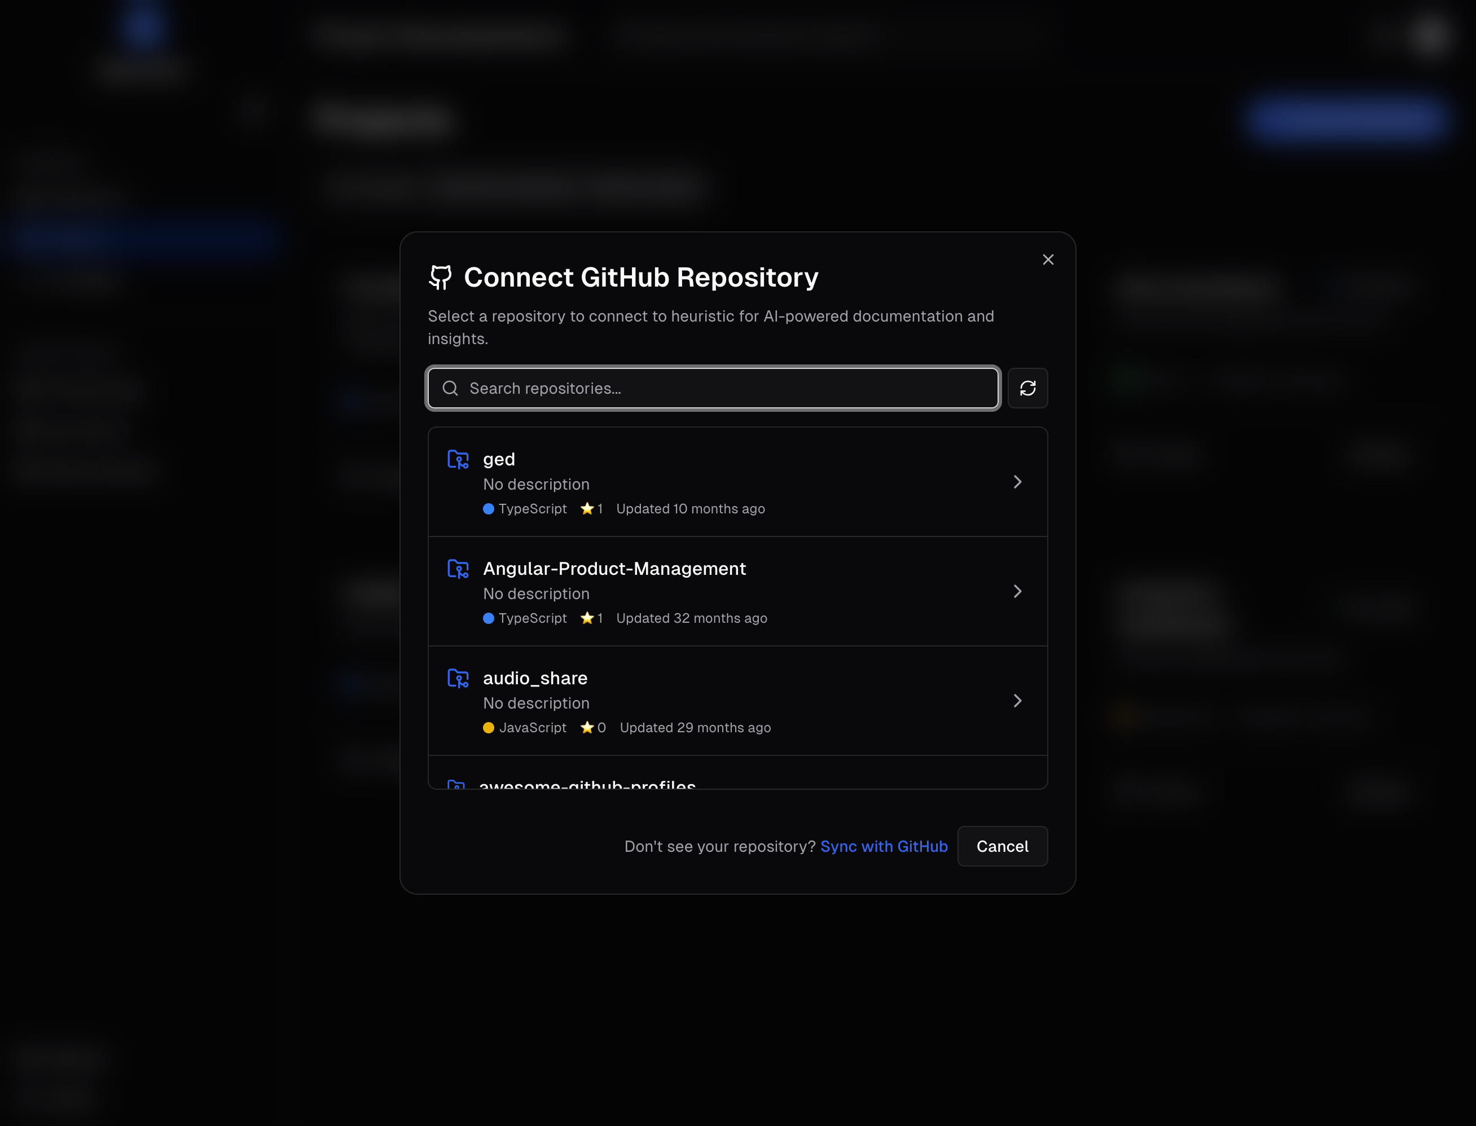The width and height of the screenshot is (1476, 1126).
Task: Click the star icon on ged repository
Action: pos(587,509)
